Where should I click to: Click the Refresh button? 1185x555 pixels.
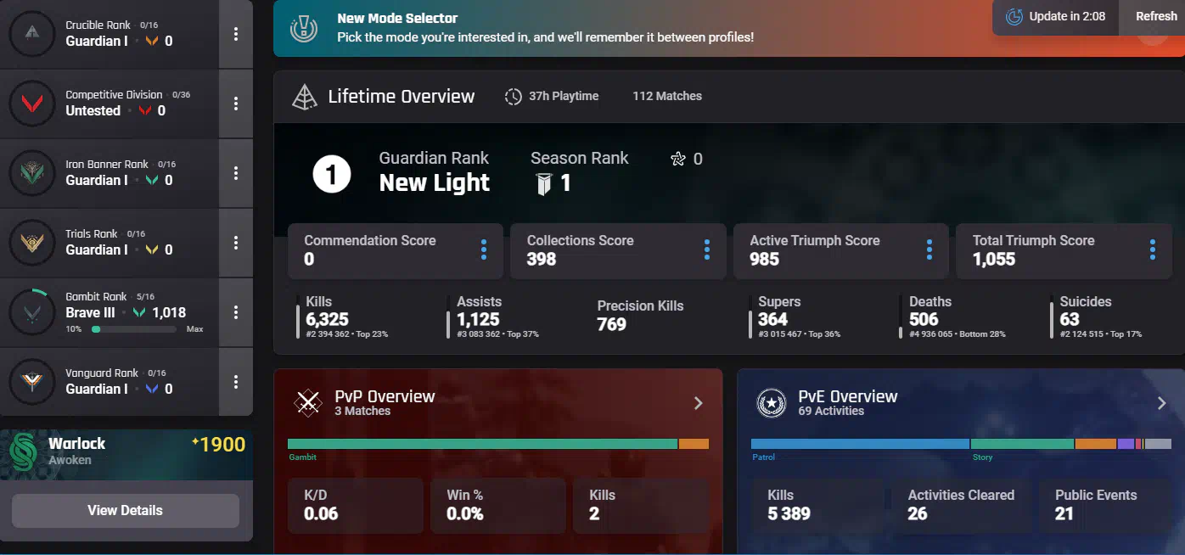click(1156, 16)
